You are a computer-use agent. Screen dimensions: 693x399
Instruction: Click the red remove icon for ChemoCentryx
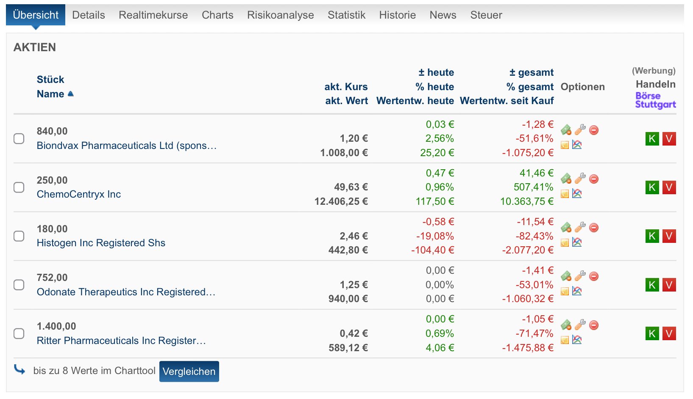(594, 179)
